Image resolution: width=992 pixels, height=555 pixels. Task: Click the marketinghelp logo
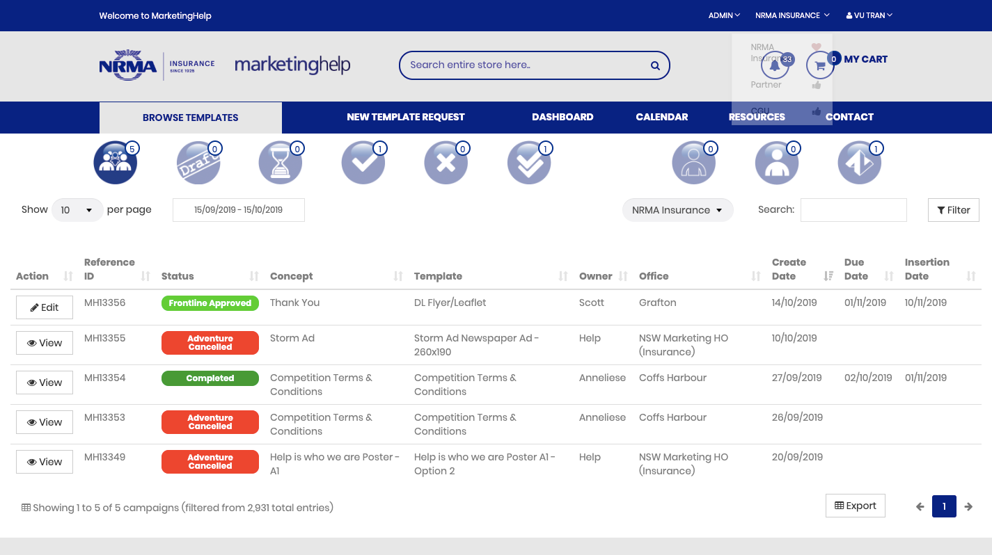(292, 65)
